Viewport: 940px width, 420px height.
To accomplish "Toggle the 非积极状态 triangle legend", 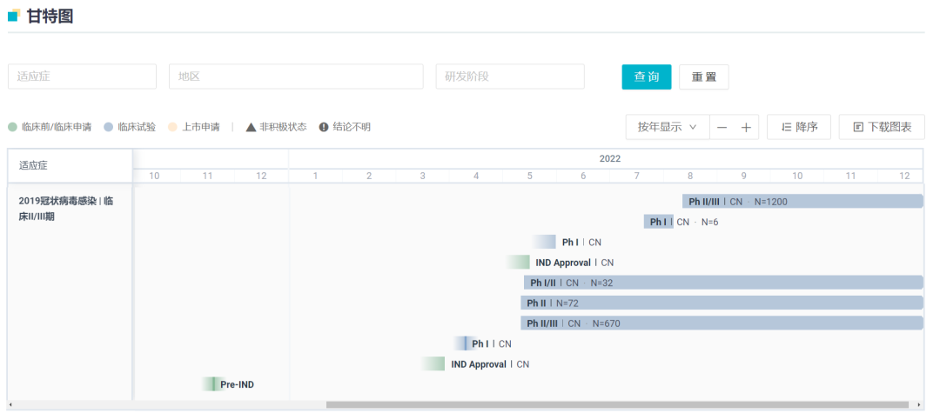I will point(276,127).
